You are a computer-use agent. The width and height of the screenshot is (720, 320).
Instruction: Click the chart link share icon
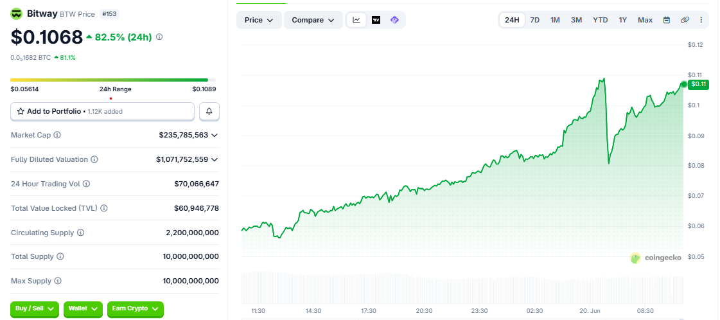(685, 20)
